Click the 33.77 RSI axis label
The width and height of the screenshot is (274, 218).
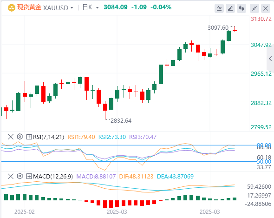264,167
